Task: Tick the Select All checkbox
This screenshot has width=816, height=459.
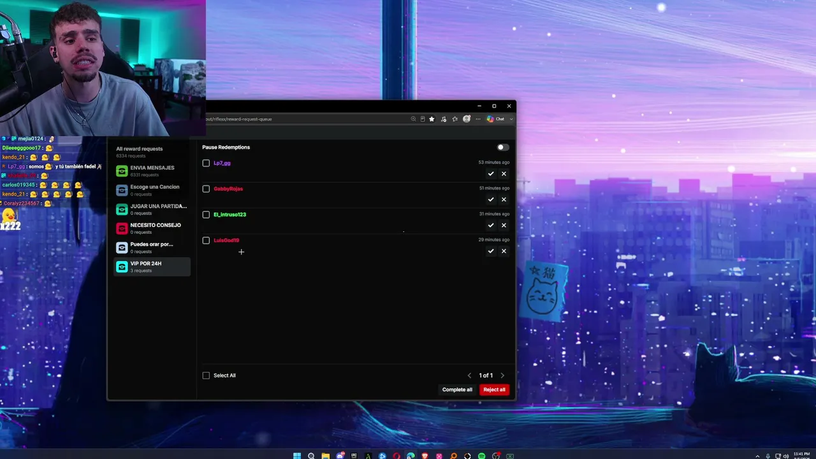Action: pyautogui.click(x=206, y=375)
